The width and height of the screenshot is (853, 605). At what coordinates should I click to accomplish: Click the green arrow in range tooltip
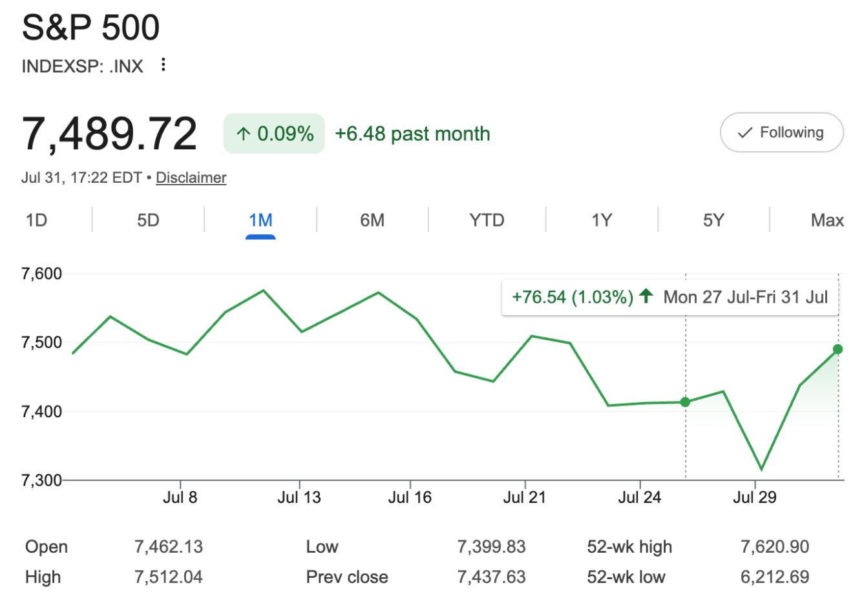tap(646, 296)
